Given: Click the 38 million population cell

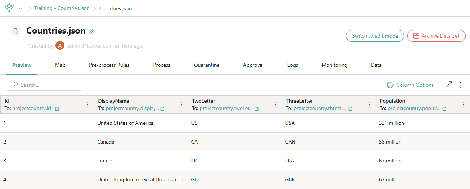Looking at the screenshot, I should pos(423,142).
